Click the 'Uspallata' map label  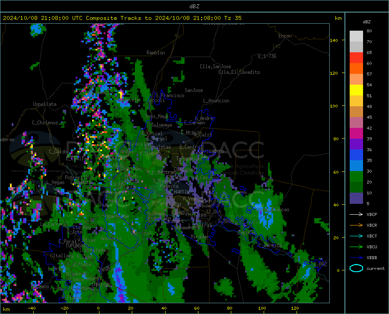coord(45,105)
